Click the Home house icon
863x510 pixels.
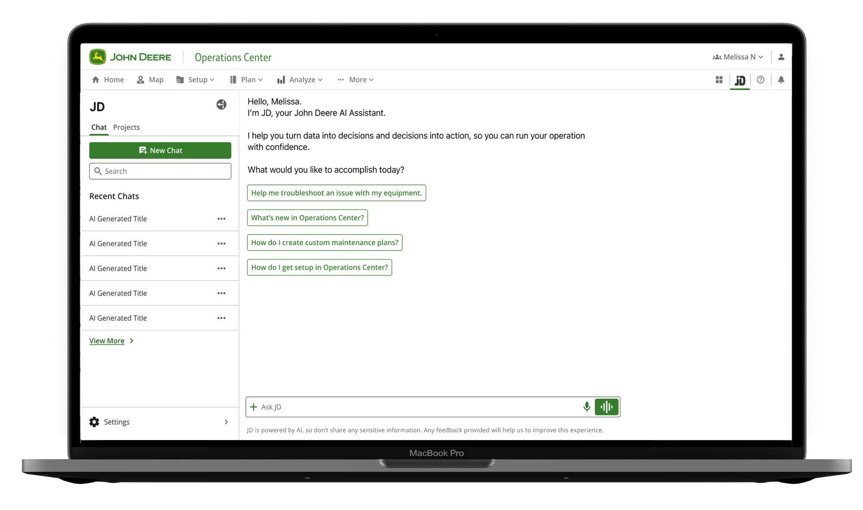click(x=96, y=80)
